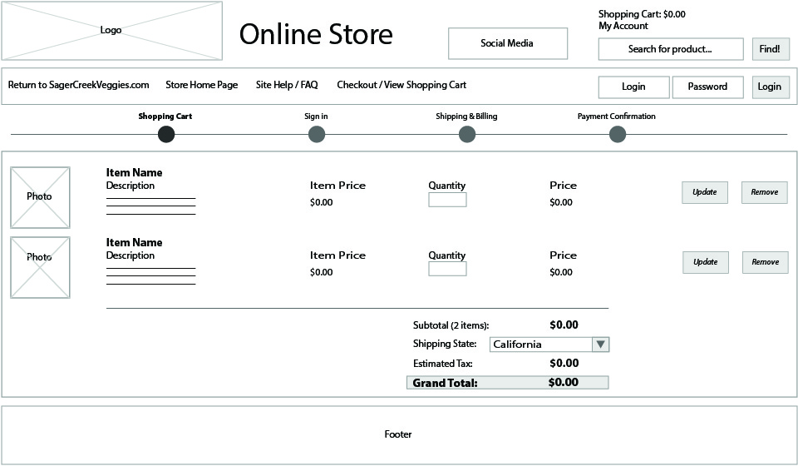Select the Shopping Cart step circle
798x466 pixels.
coord(166,134)
